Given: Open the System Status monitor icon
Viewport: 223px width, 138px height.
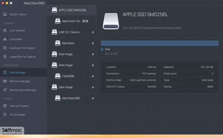Looking at the screenshot, I should (5, 14).
